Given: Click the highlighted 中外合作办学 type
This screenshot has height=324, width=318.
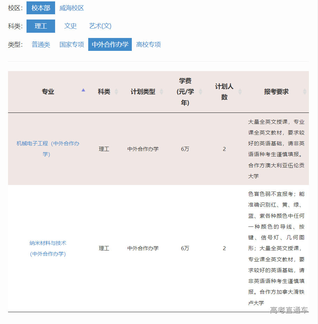Looking at the screenshot, I should 110,44.
